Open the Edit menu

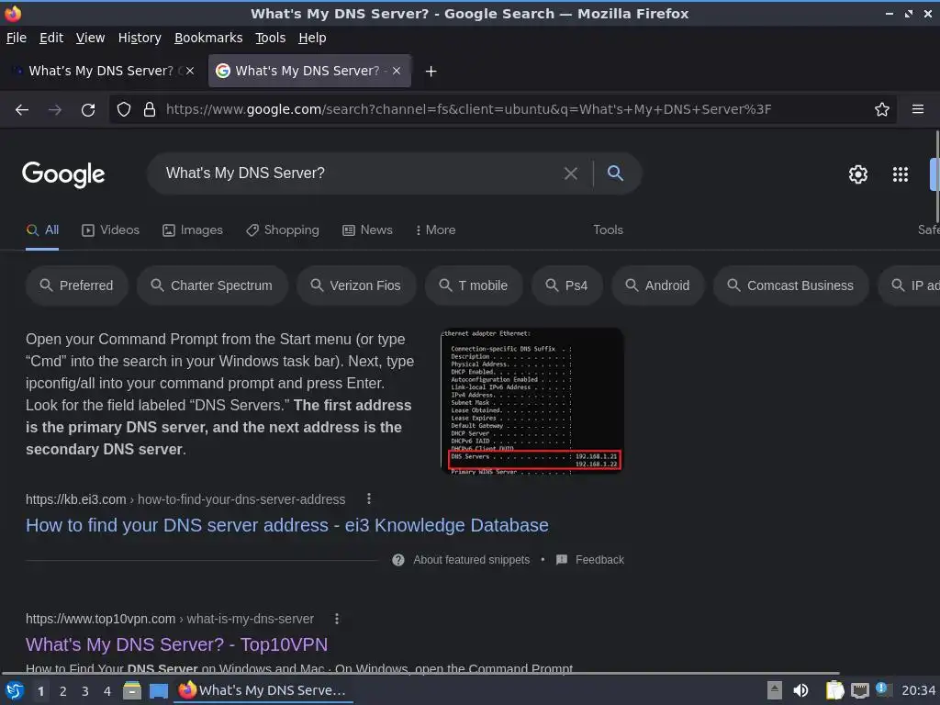coord(51,38)
